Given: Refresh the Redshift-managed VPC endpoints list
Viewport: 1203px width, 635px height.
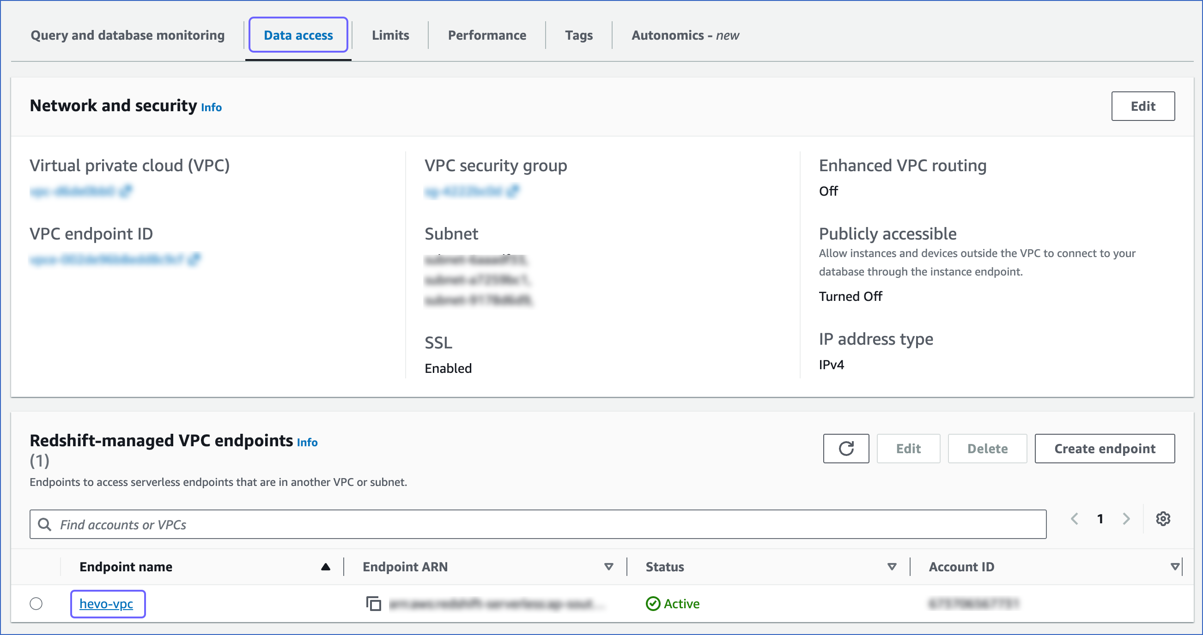Looking at the screenshot, I should coord(846,449).
